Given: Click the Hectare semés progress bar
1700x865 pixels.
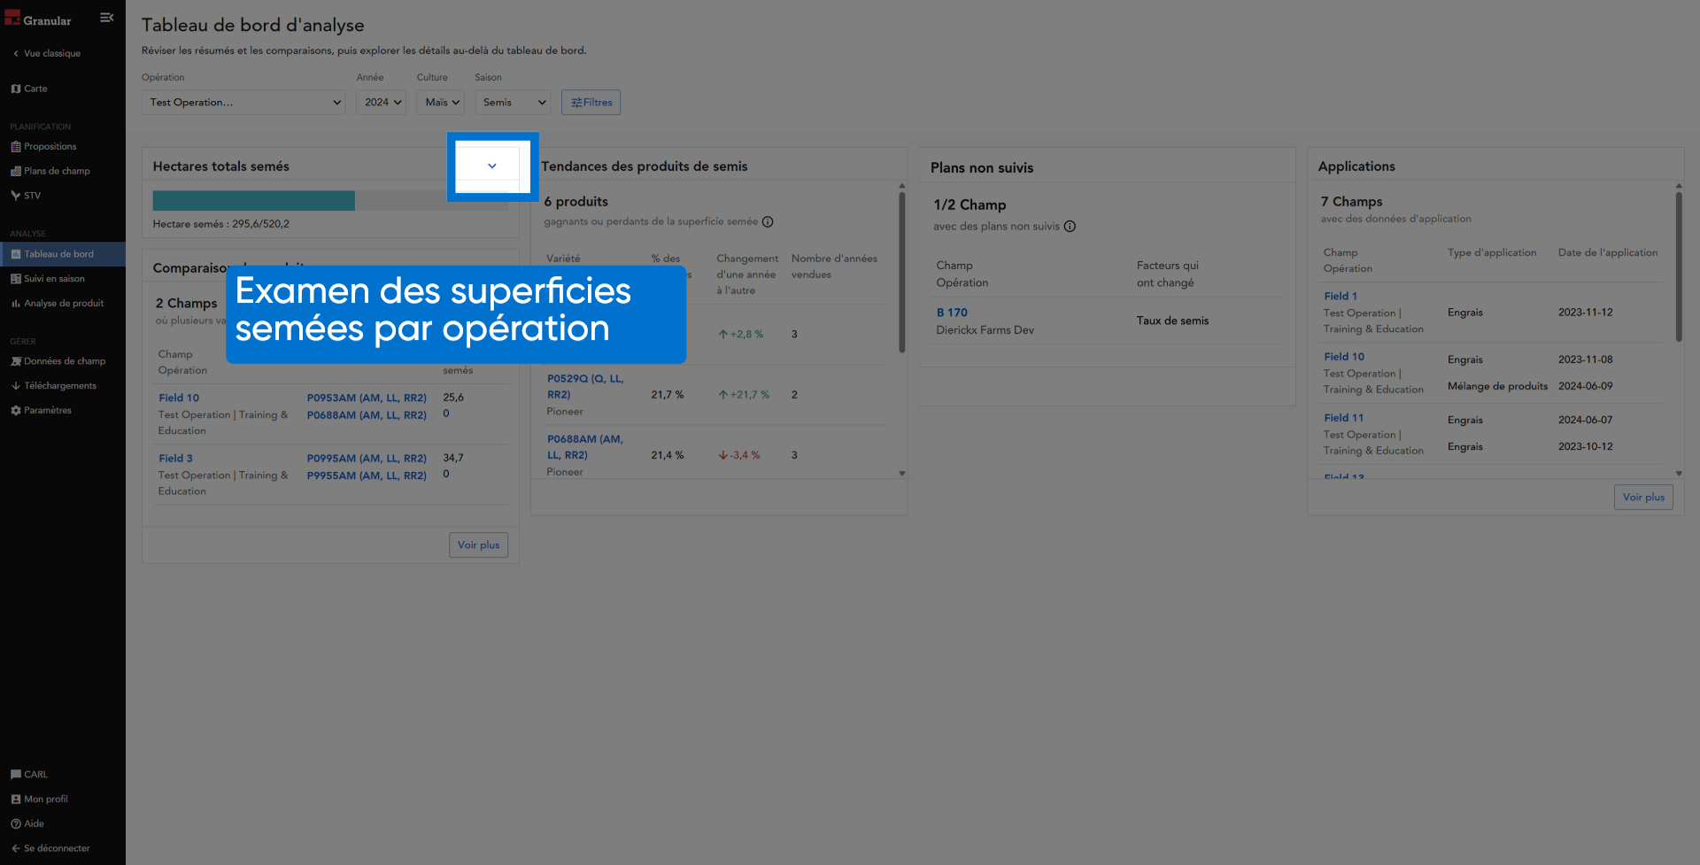Looking at the screenshot, I should [x=330, y=201].
